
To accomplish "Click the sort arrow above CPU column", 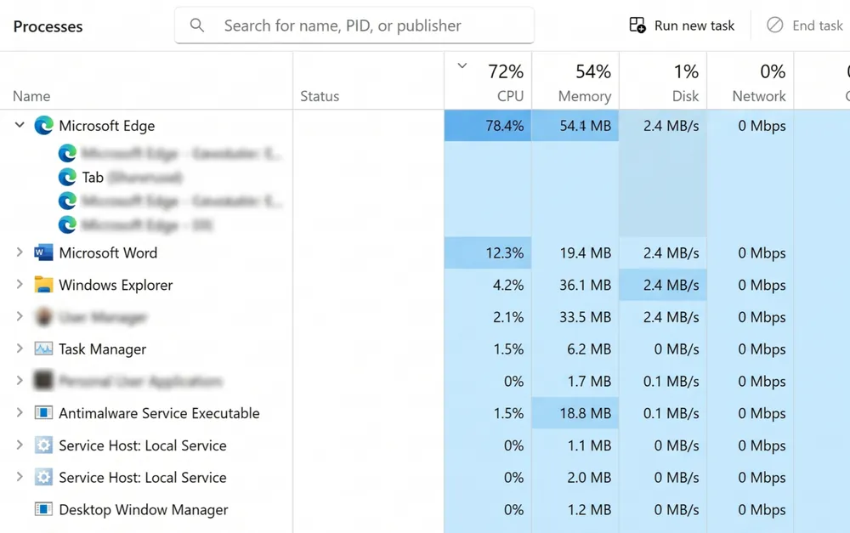I will tap(462, 66).
